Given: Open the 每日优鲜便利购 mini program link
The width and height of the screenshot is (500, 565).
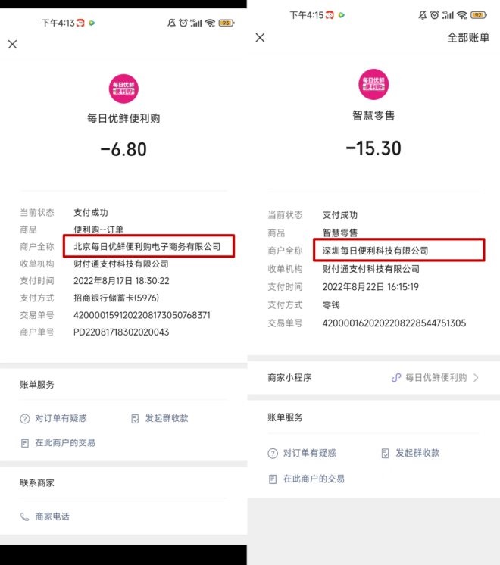Looking at the screenshot, I should pos(435,377).
